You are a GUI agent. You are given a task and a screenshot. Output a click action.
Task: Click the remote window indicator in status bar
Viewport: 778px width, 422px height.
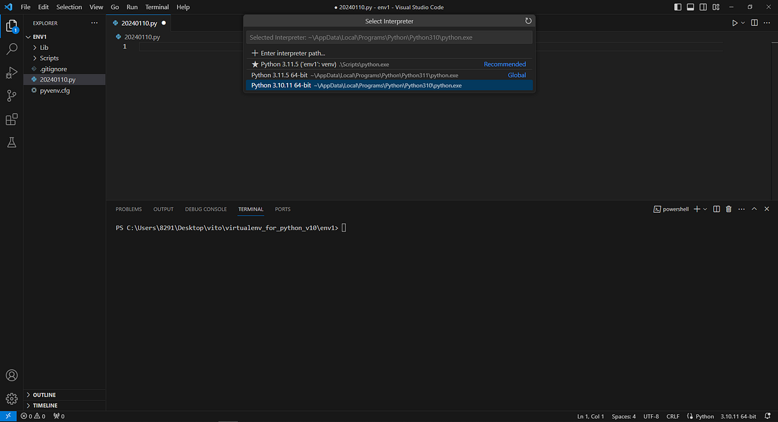(x=8, y=416)
